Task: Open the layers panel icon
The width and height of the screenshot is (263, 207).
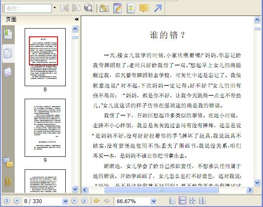Action: [x=8, y=72]
